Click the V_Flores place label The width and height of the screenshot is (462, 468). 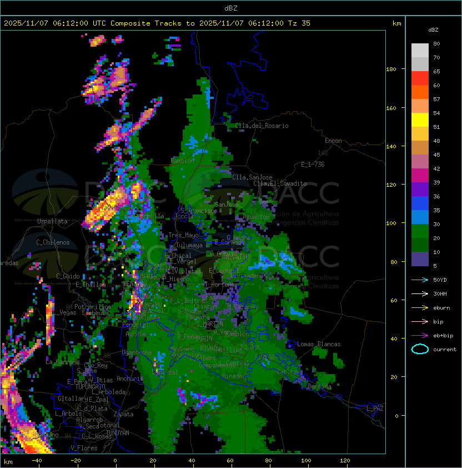(x=84, y=448)
